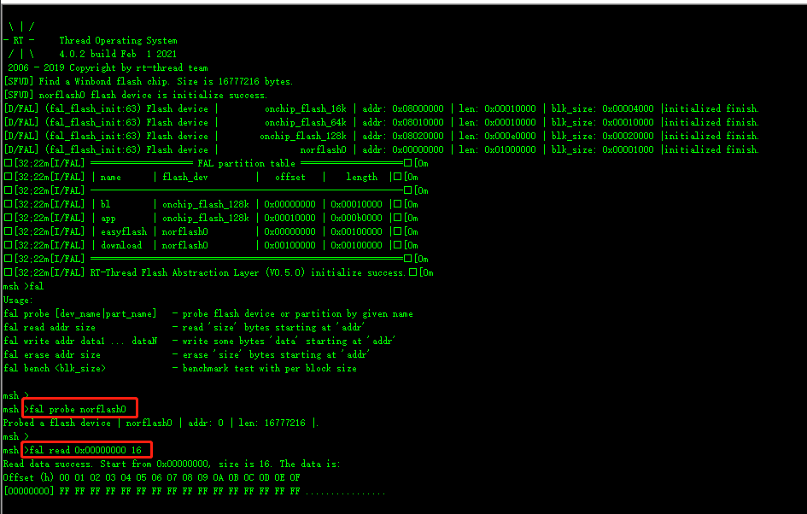
Task: Click the last 'msh >' command prompt
Action: [x=17, y=436]
